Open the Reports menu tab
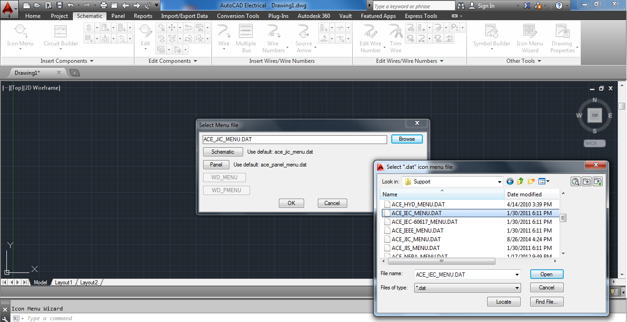Viewport: 627px width, 322px height. (143, 16)
